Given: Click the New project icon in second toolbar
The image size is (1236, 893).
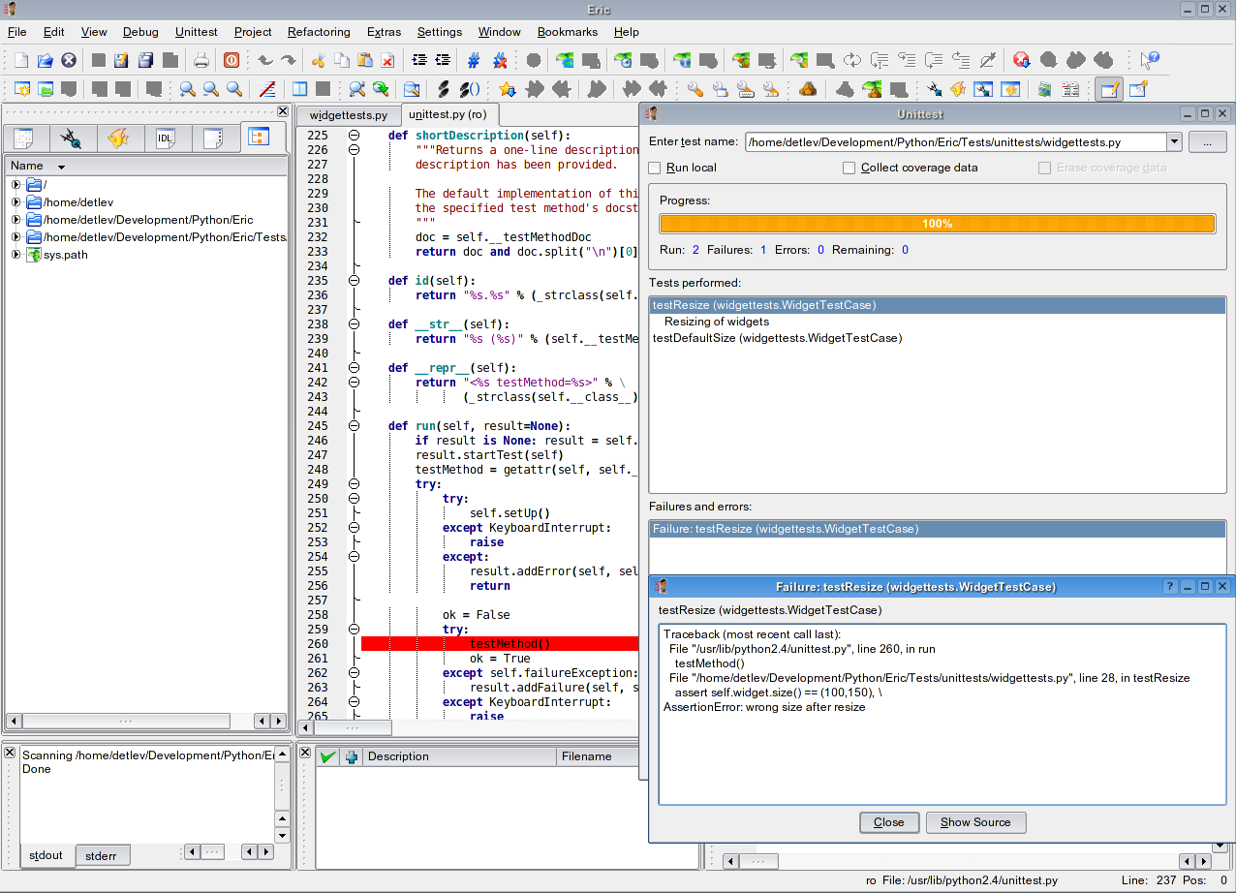Looking at the screenshot, I should tap(21, 89).
